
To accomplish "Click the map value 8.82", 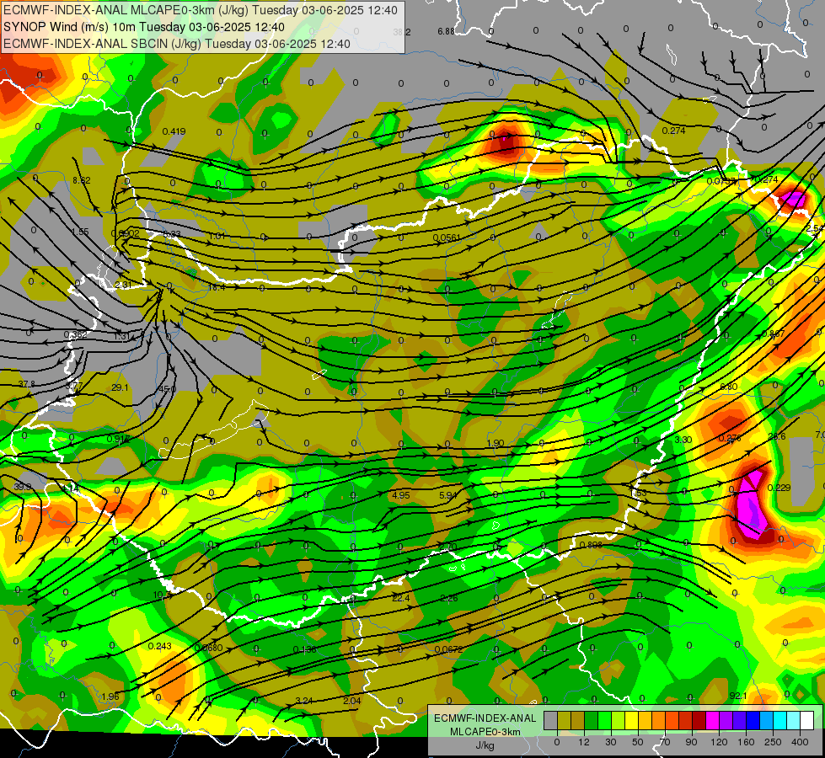I will coord(82,180).
